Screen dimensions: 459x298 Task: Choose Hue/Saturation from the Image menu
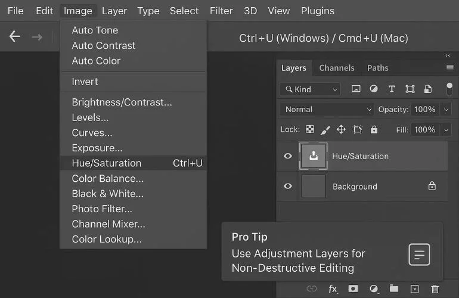[107, 163]
